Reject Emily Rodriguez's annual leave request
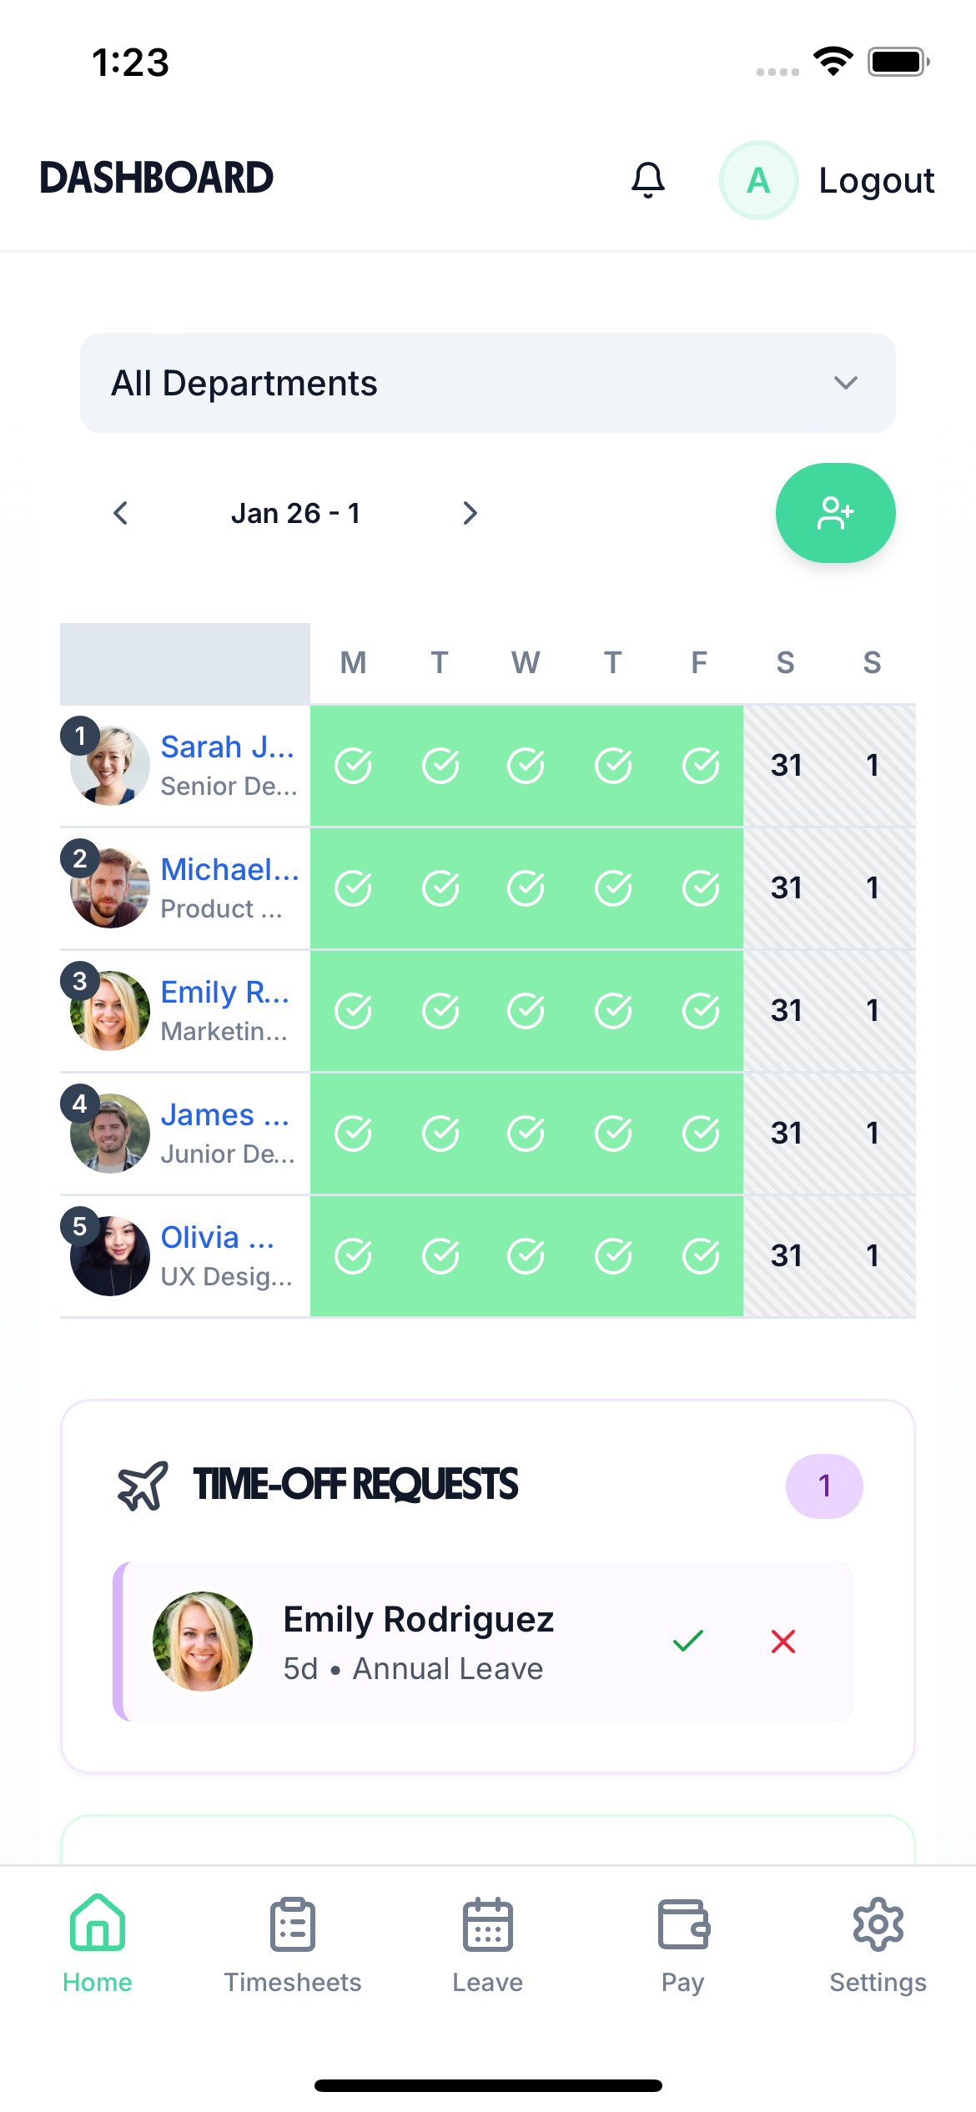Screen dimensions: 976x2112 point(783,1641)
